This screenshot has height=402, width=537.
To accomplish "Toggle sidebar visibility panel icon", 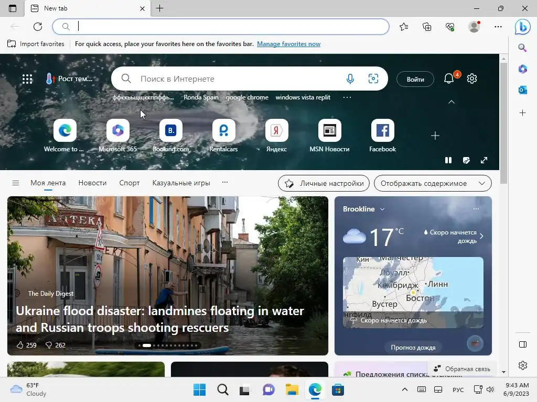I will coord(523,344).
